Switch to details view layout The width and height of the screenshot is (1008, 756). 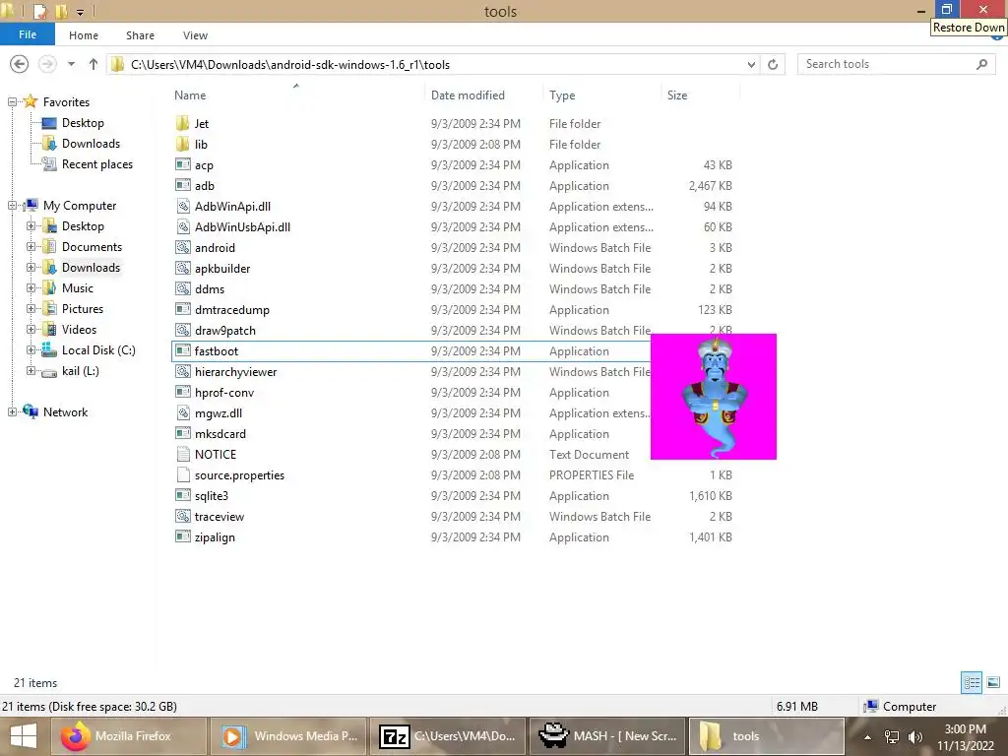972,682
